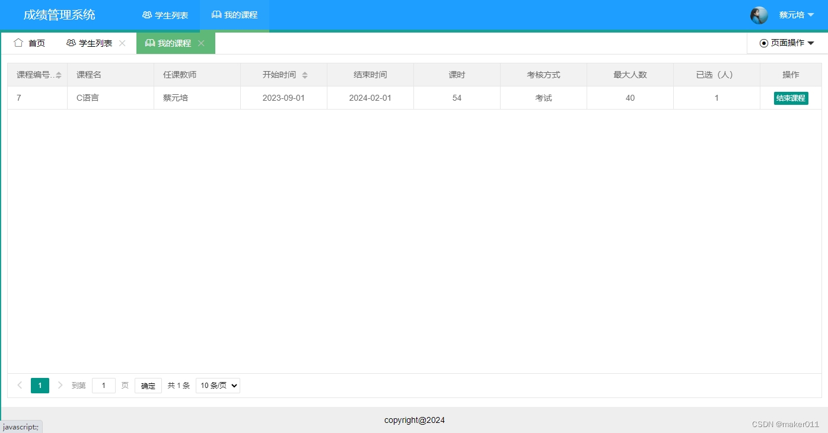Open the 蔡元培 user avatar picture
Viewport: 828px width, 433px height.
tap(759, 15)
